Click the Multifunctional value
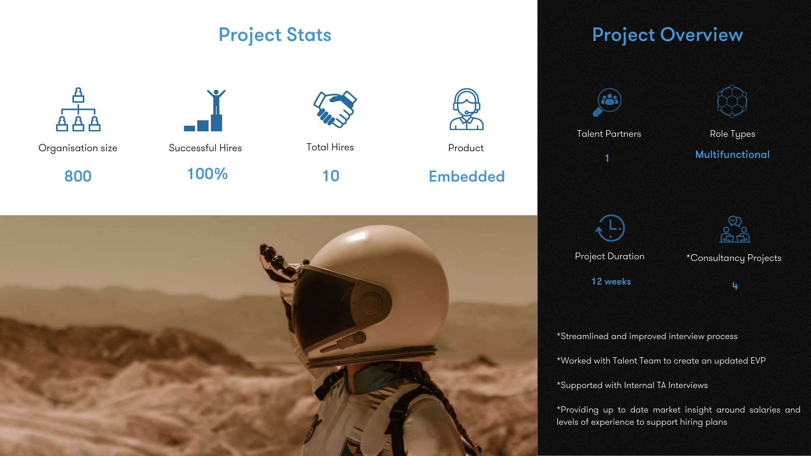 click(732, 155)
